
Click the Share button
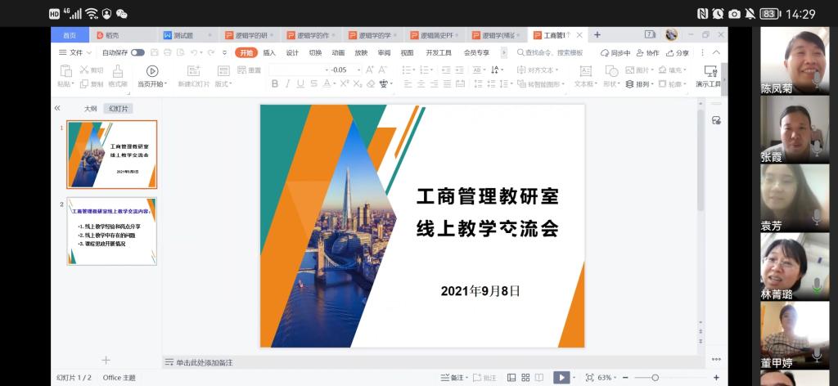677,52
